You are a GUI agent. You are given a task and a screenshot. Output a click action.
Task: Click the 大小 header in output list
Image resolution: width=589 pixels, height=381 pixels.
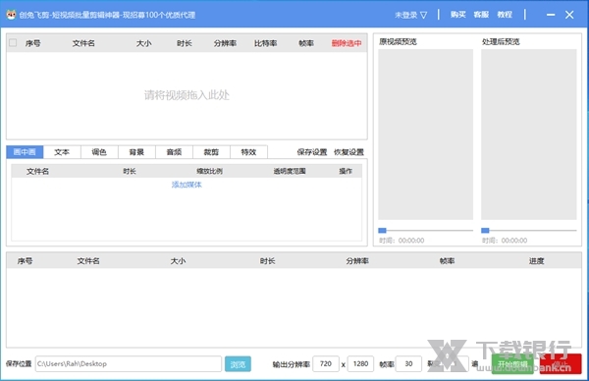pos(178,261)
